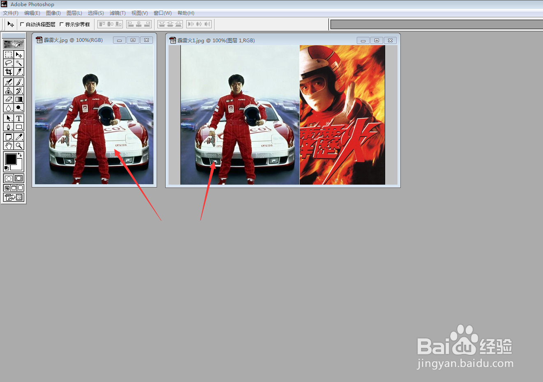
Task: Click the switch foreground and background colors arrow
Action: pos(19,155)
